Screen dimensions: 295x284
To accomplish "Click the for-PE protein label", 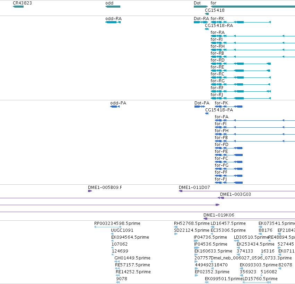I will [221, 152].
